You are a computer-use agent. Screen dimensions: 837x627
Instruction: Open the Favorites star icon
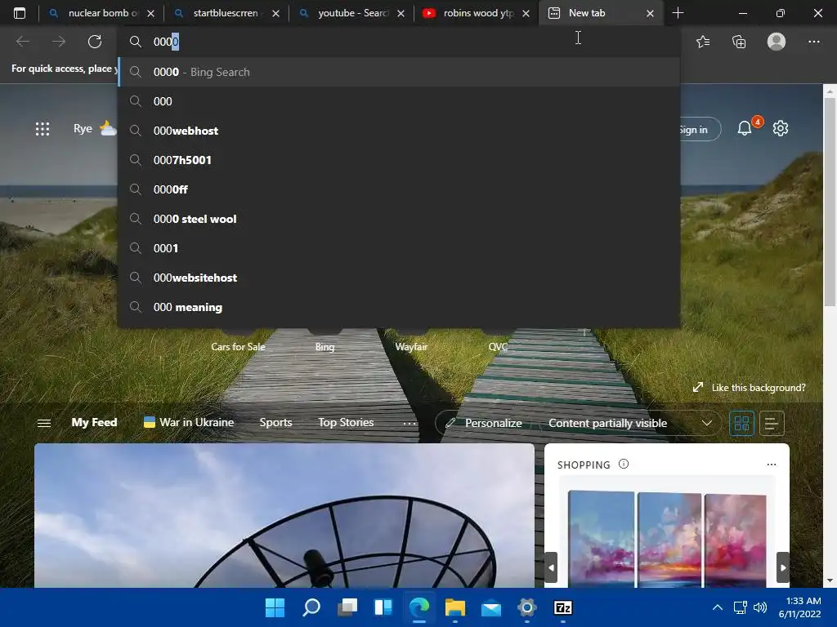pyautogui.click(x=703, y=42)
